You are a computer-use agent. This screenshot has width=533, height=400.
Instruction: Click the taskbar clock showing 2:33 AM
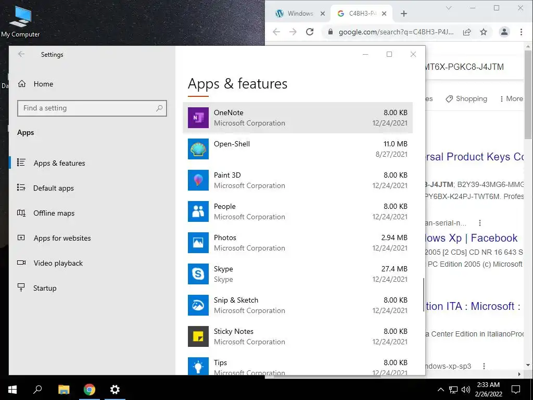coord(488,390)
